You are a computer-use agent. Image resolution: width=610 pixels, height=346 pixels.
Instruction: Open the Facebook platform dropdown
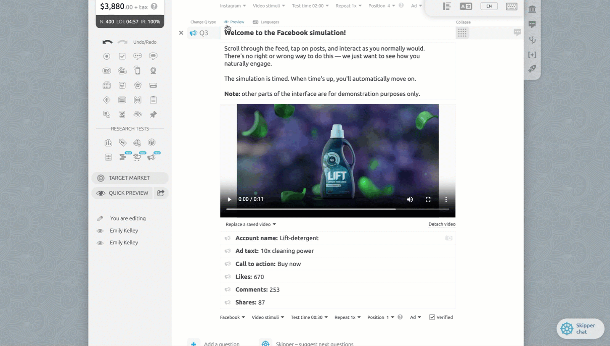pyautogui.click(x=232, y=317)
